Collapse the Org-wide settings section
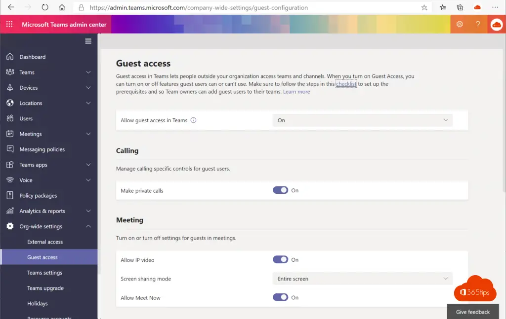Screen dimensions: 506x319 click(x=88, y=226)
